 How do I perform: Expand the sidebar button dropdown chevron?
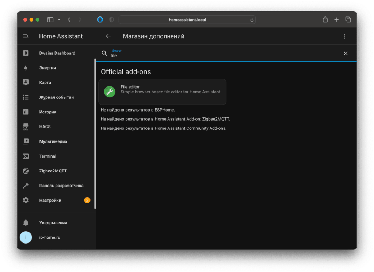[59, 20]
